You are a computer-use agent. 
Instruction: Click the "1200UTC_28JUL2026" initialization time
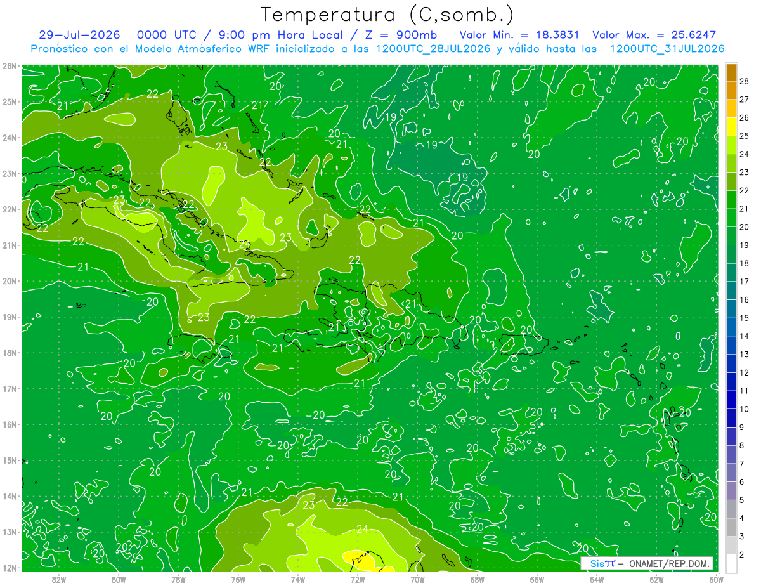(x=433, y=49)
